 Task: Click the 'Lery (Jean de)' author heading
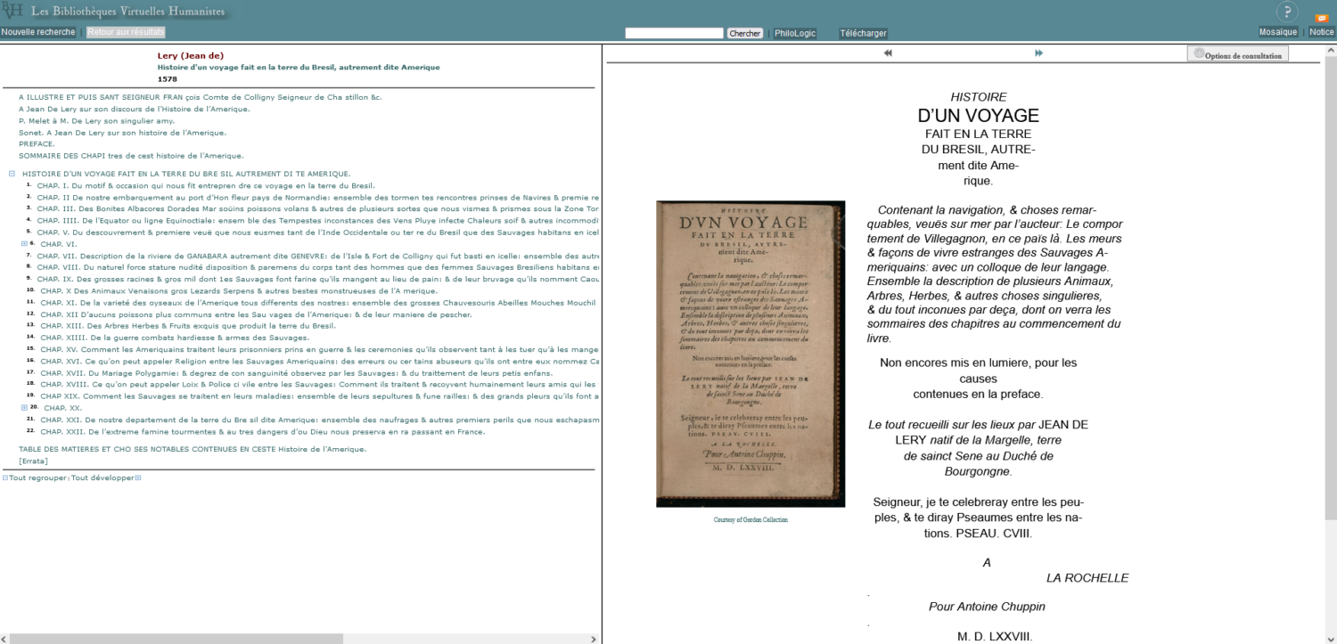191,55
